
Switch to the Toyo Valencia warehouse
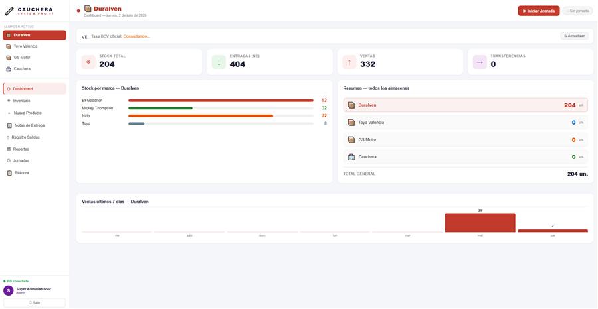[35, 46]
